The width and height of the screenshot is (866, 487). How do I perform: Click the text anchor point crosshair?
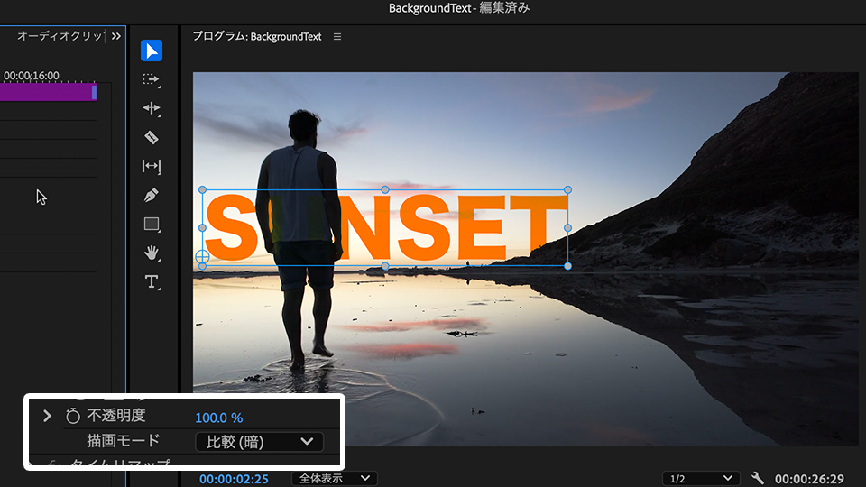(x=202, y=257)
